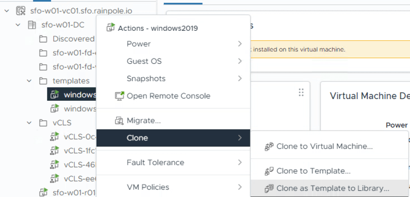Click the drag handle dots on the card
This screenshot has width=410, height=197.
301,93
